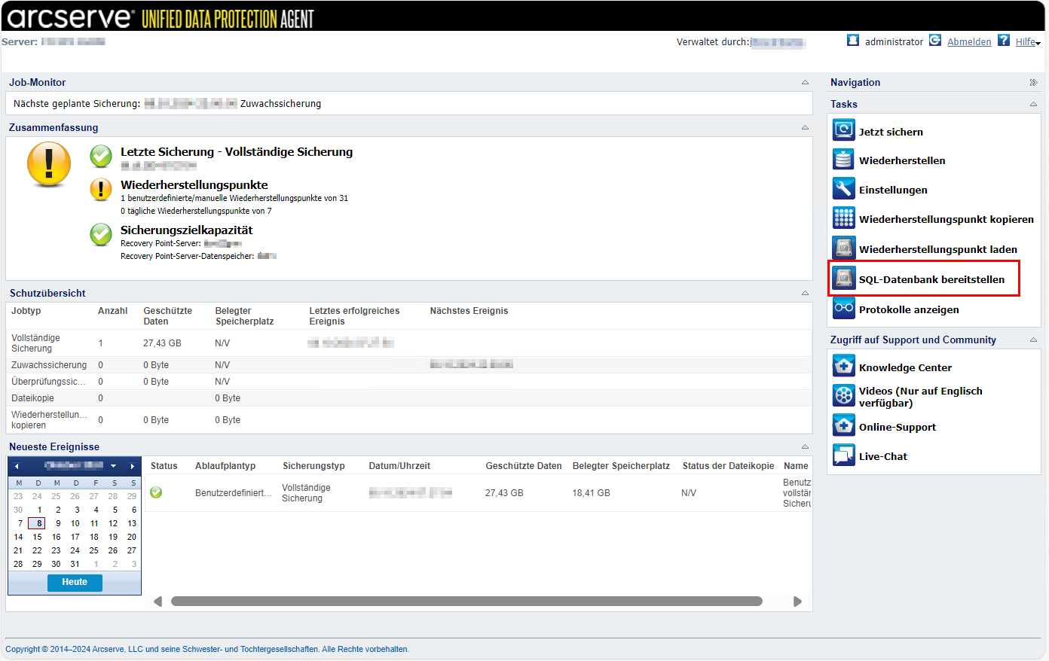Sort by Sicherungstyp column header

pos(313,466)
